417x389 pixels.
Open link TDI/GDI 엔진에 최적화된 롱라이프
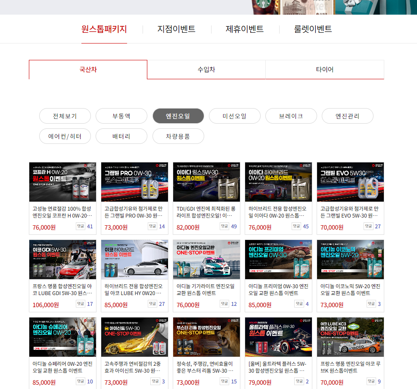(206, 212)
